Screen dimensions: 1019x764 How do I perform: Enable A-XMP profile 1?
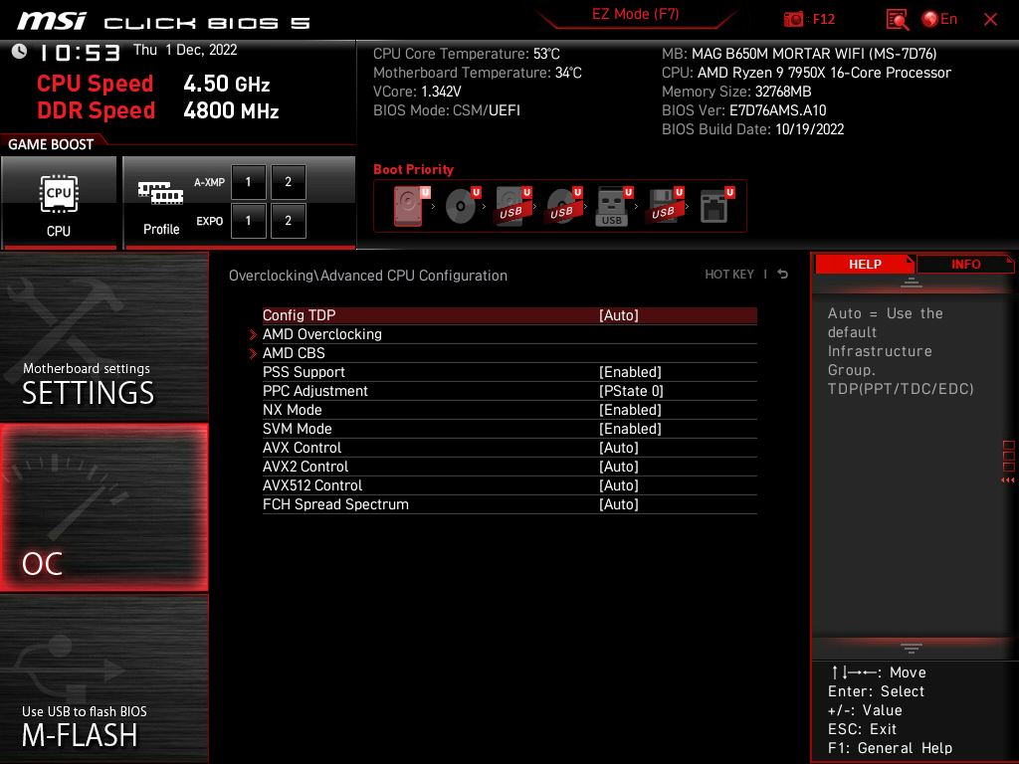point(248,182)
